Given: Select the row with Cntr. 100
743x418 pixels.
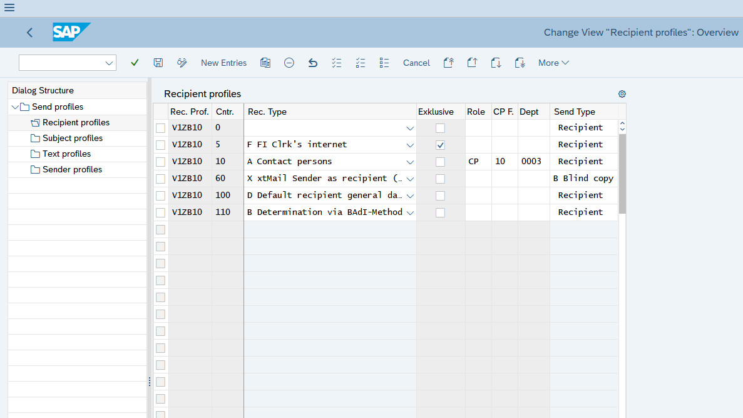Looking at the screenshot, I should tap(161, 196).
